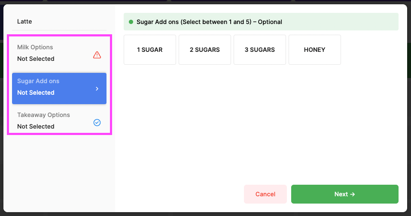Click the Select between 1 and 5 hint
The image size is (411, 216).
coord(216,22)
